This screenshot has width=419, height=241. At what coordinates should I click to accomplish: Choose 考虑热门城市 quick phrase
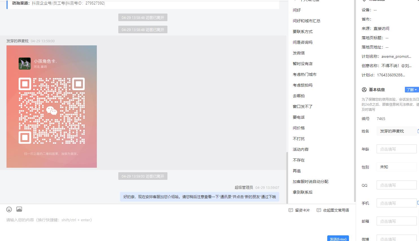pyautogui.click(x=305, y=74)
